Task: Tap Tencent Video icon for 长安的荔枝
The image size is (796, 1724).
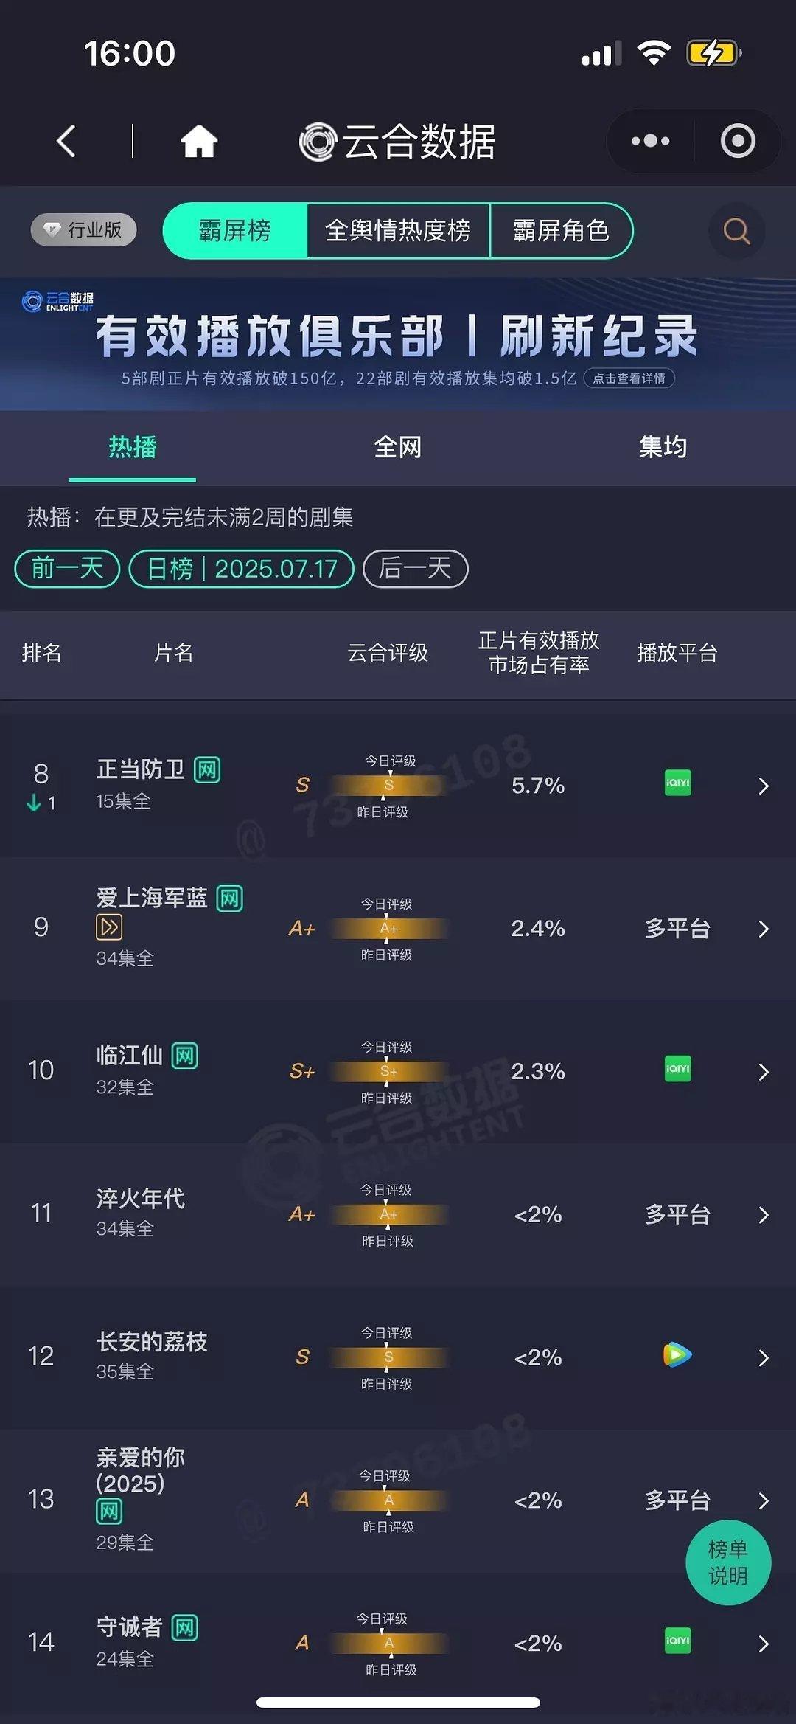Action: click(x=677, y=1354)
